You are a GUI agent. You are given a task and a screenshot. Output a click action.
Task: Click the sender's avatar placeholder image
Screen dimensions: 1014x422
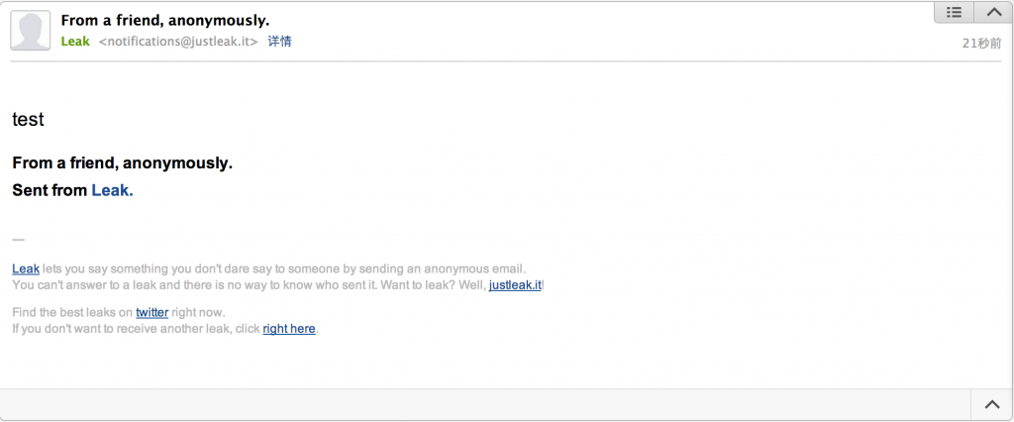tap(30, 31)
